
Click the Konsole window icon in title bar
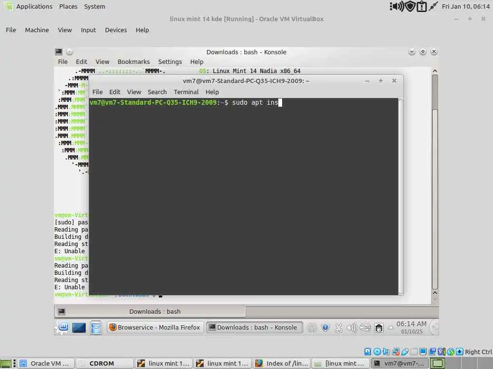(x=58, y=51)
